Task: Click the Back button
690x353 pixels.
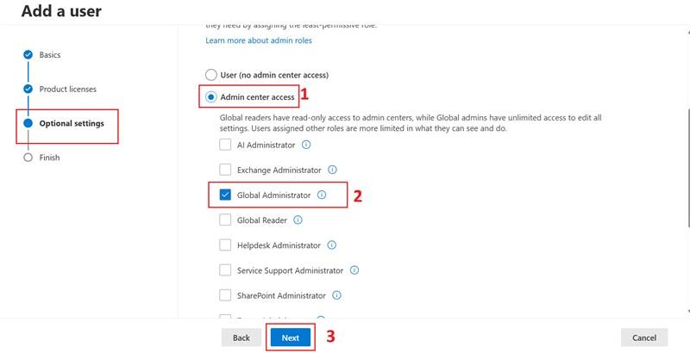Action: (x=241, y=338)
